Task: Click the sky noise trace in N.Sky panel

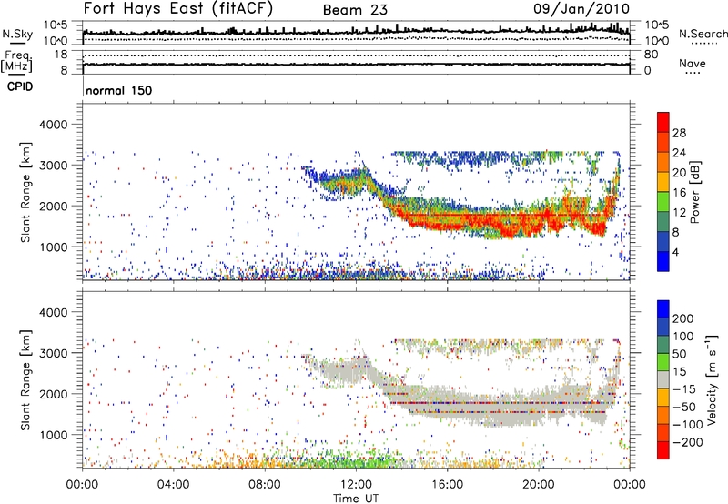Action: (356, 32)
